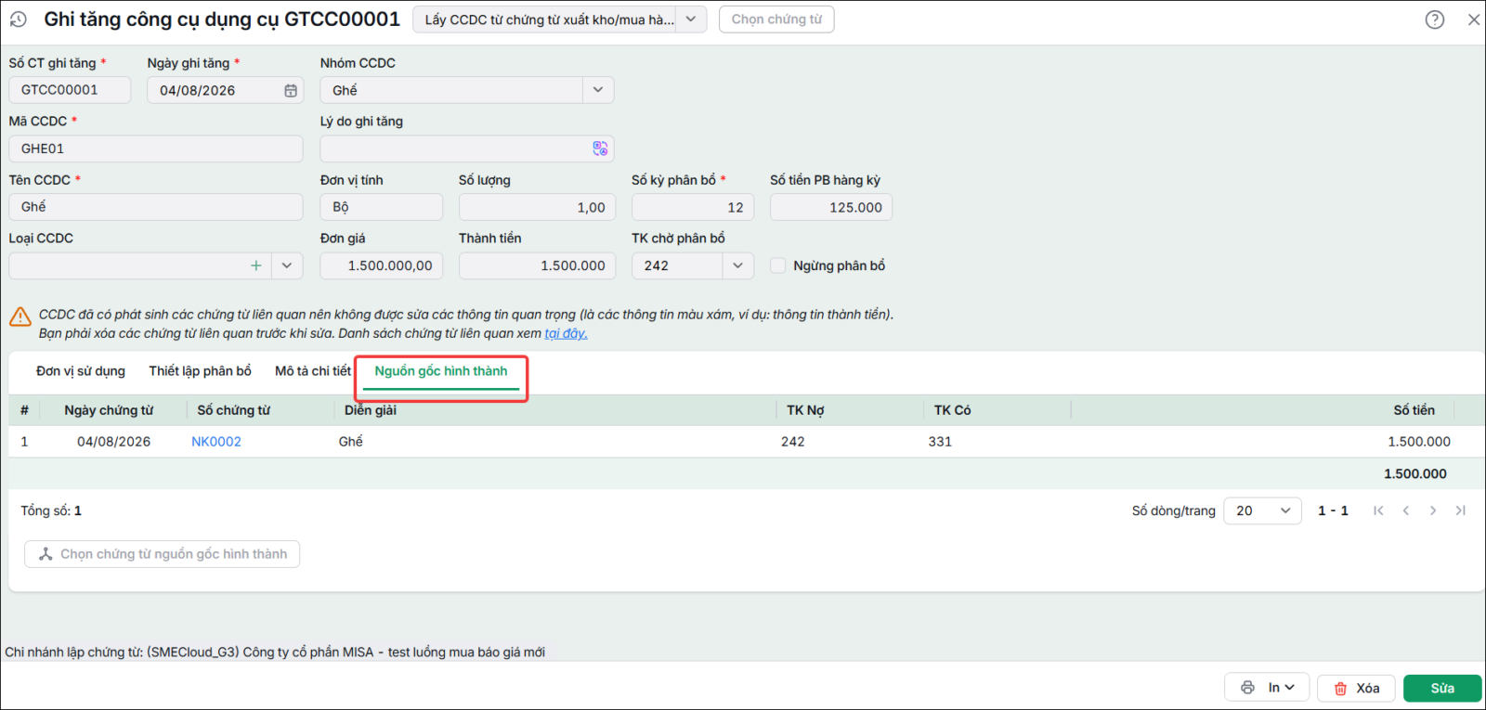
Task: Open In button dropdown arrow
Action: point(1290,688)
